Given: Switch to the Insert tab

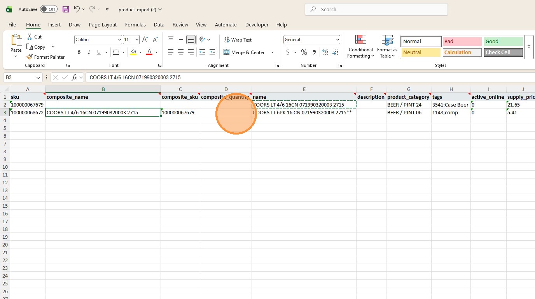Looking at the screenshot, I should click(54, 24).
